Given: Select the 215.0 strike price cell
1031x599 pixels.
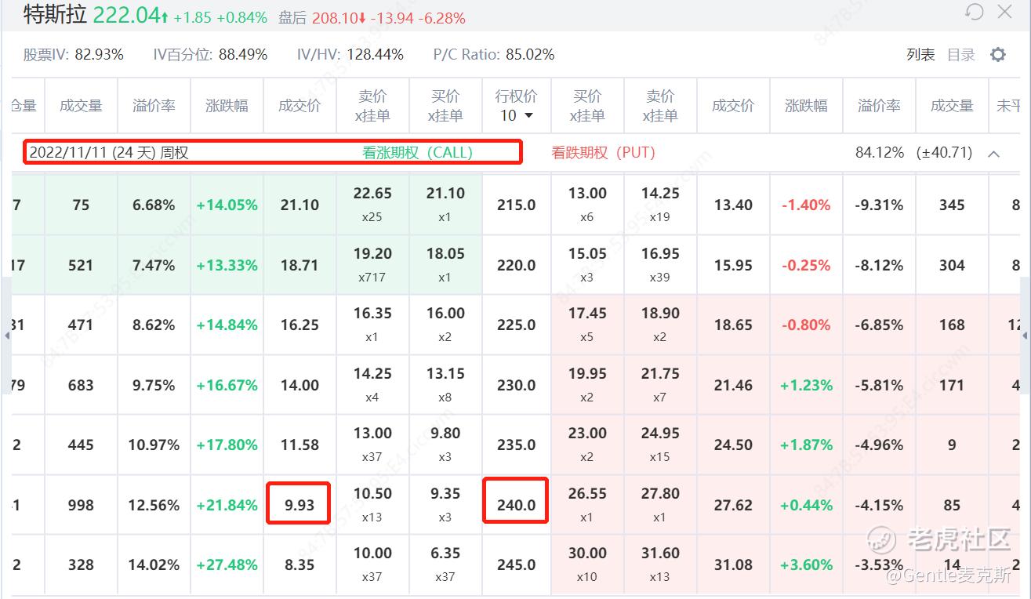Looking at the screenshot, I should click(x=517, y=205).
